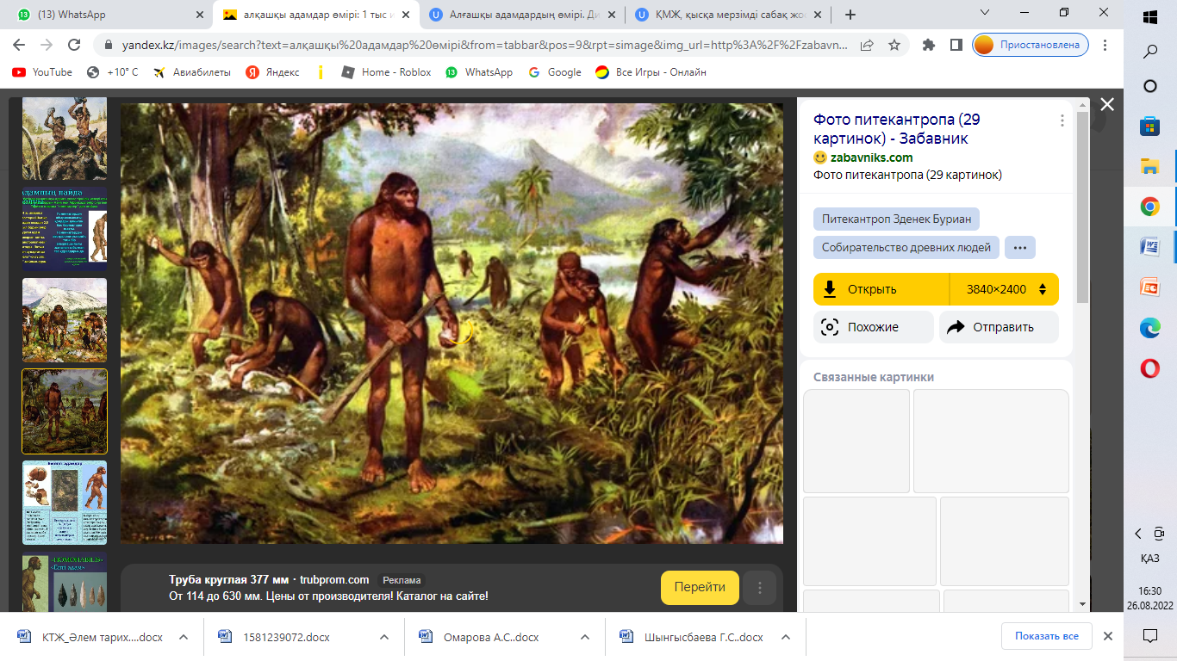The image size is (1177, 661).
Task: Open the Авиабилеты bookmark
Action: coord(191,72)
